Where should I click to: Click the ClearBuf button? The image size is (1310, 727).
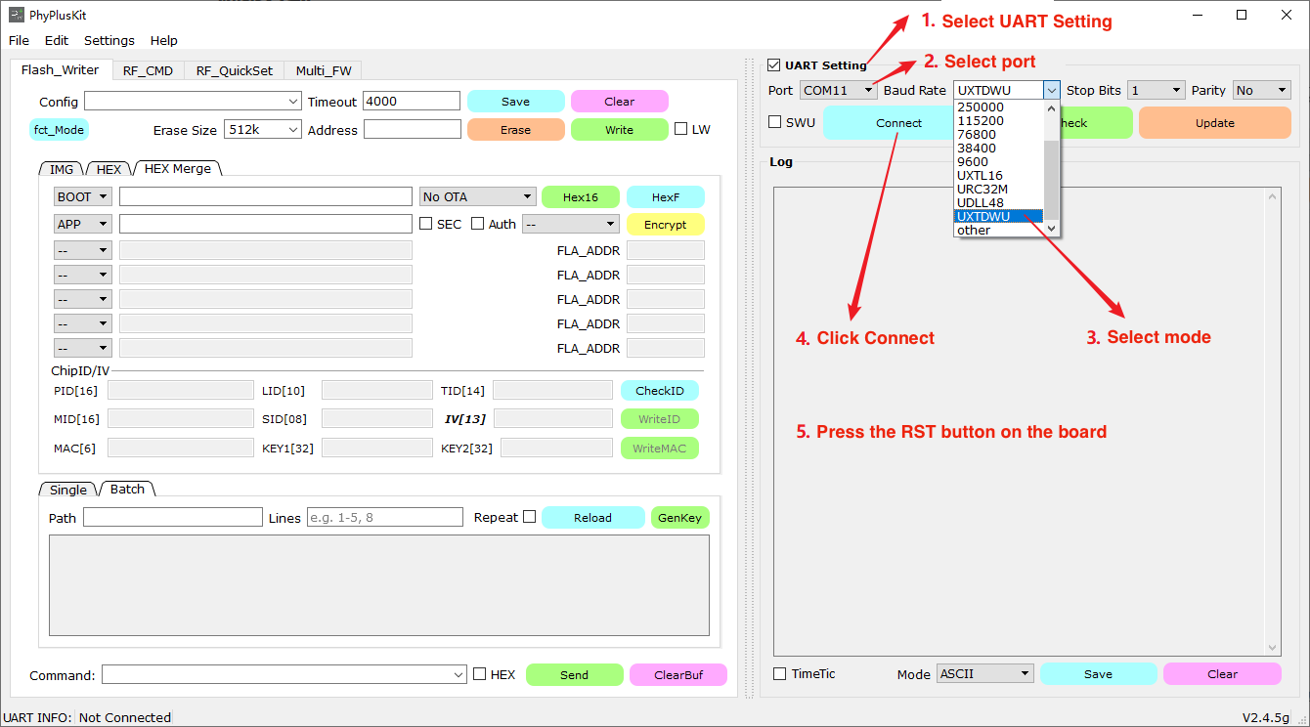(678, 675)
